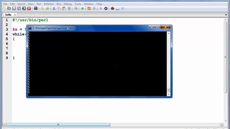Click the console window's title bar icon
The image size is (230, 129).
(x=30, y=28)
